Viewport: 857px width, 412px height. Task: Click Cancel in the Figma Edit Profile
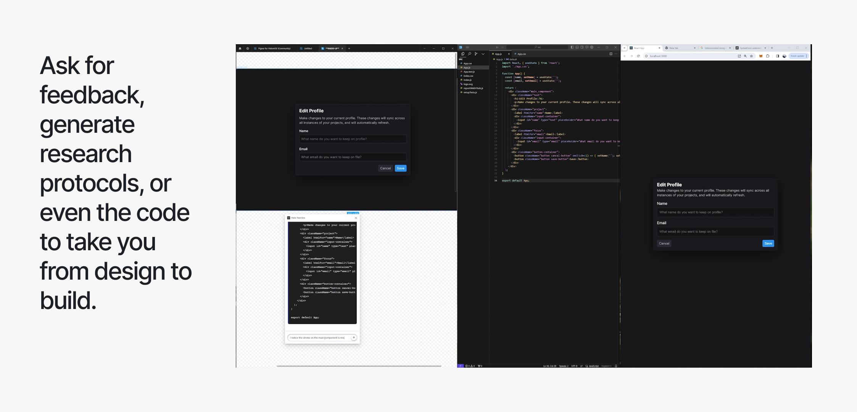pos(385,168)
